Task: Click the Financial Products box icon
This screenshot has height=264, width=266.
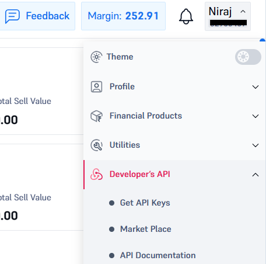Action: pos(96,116)
